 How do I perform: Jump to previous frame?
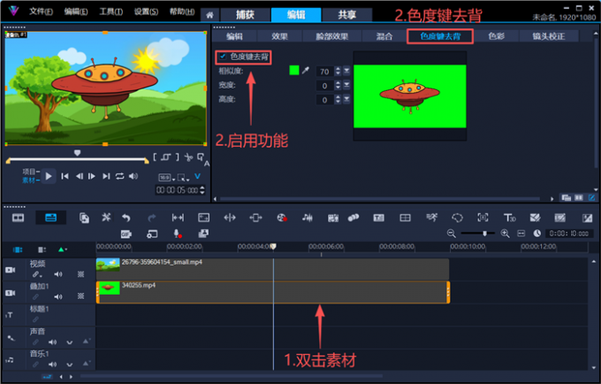tap(80, 176)
